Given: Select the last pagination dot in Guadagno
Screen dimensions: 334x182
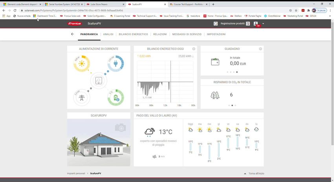Looking at the screenshot, I should (237, 72).
